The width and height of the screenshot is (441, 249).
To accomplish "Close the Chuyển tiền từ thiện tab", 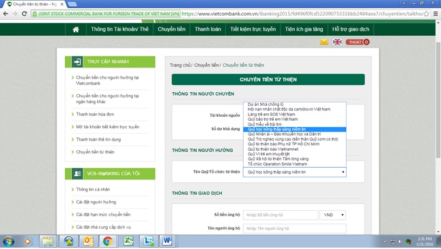I will [x=62, y=4].
